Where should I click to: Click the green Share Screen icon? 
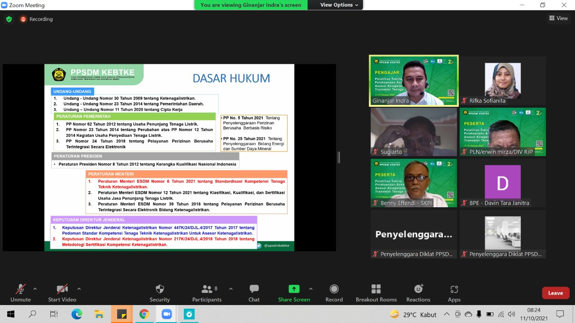294,289
